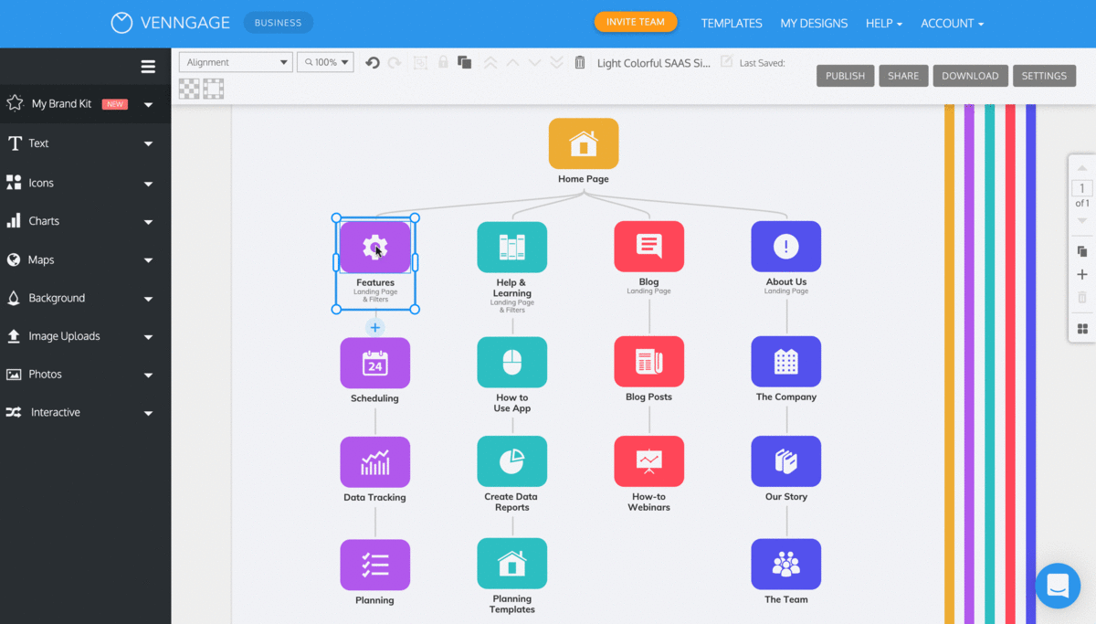Screen dimensions: 1096x624
Task: Open the SETTINGS button
Action: [x=1044, y=76]
